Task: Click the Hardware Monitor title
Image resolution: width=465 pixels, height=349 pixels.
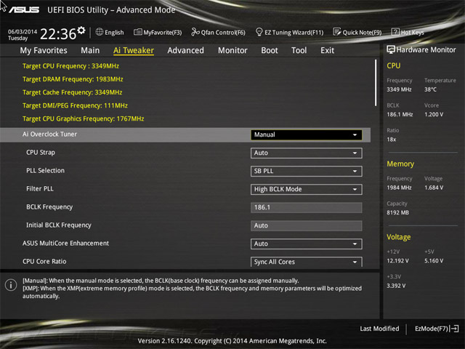Action: [426, 50]
